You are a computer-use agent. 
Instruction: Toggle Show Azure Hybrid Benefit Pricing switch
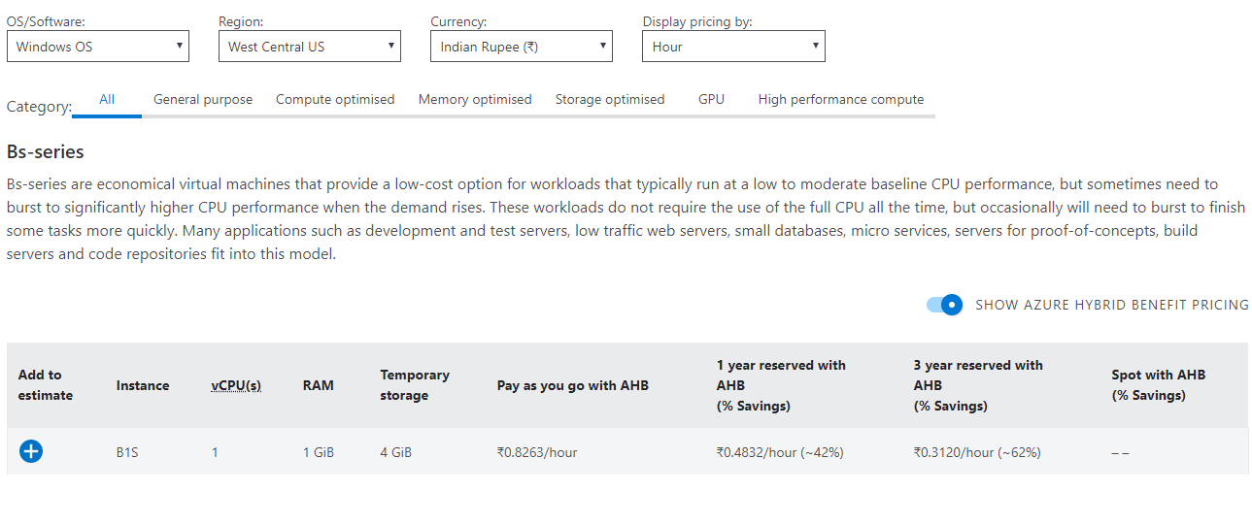pyautogui.click(x=944, y=305)
